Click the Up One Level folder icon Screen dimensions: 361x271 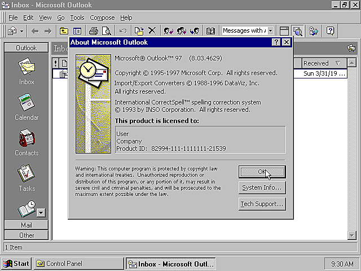64,31
